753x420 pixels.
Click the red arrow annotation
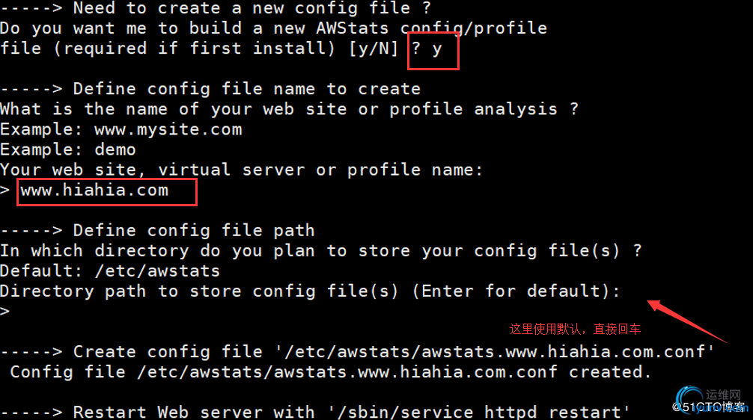686,321
